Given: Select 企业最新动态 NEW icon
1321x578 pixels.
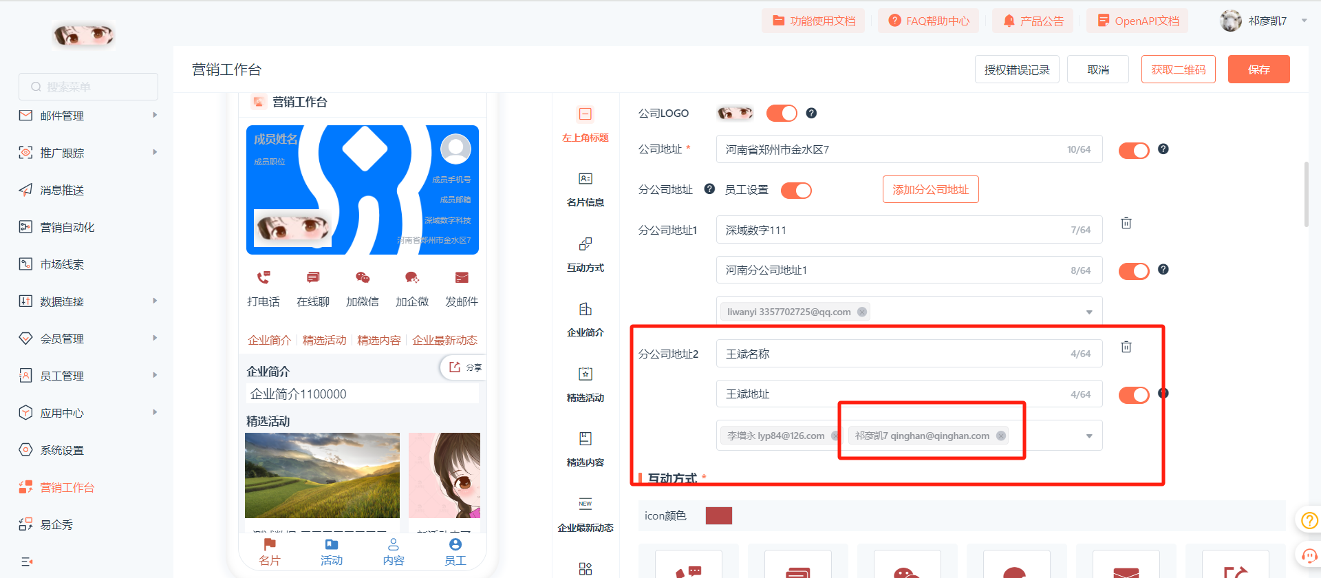Looking at the screenshot, I should coord(586,504).
